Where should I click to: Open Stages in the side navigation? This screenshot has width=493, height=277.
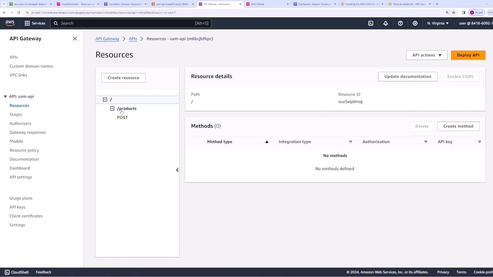click(x=16, y=114)
